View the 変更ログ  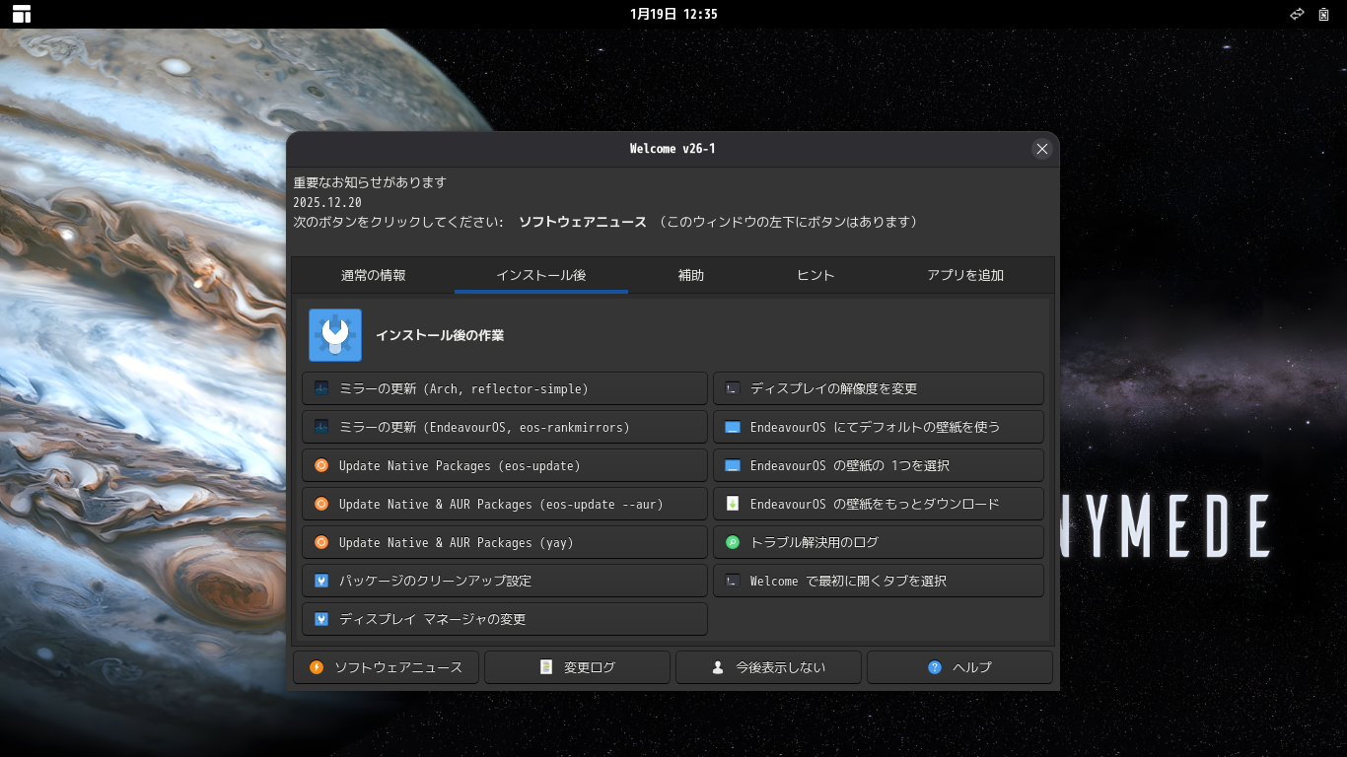[x=577, y=667]
